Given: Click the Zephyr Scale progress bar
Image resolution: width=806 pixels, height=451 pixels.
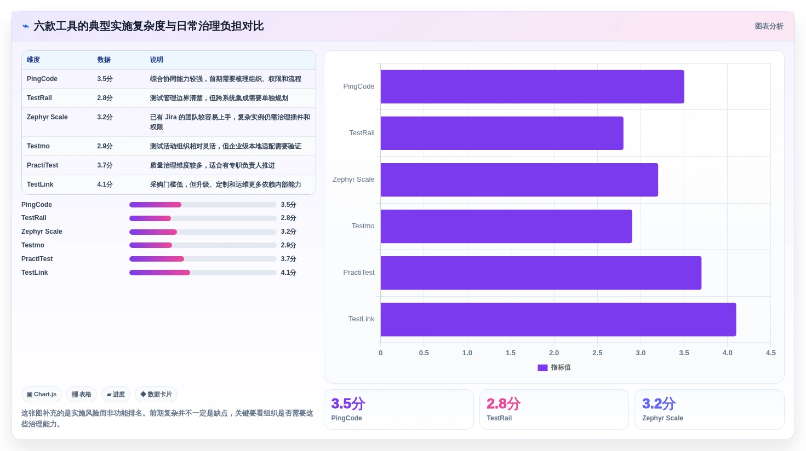Looking at the screenshot, I should click(203, 232).
